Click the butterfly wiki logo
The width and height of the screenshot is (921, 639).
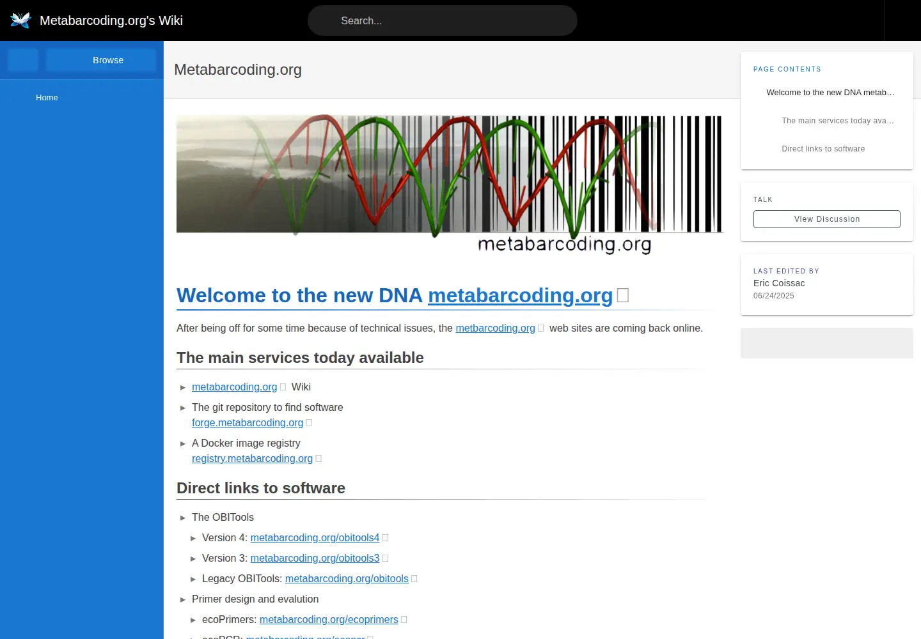[x=20, y=20]
